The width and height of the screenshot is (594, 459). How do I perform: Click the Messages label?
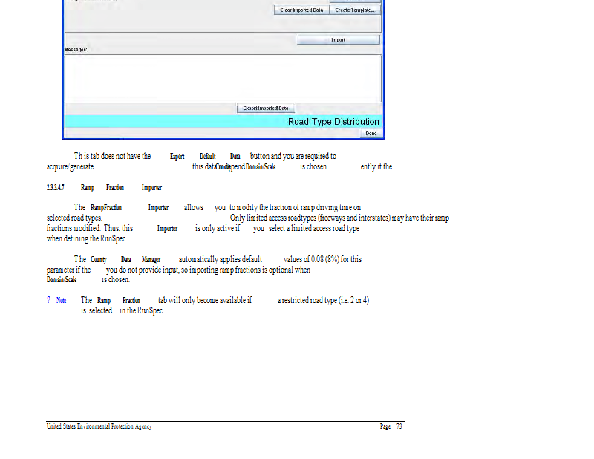75,50
